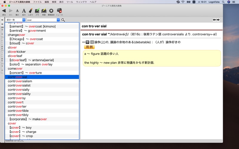This screenshot has height=149, width=239.
Task: Toggle the 用例 examples section
Action: [89, 47]
